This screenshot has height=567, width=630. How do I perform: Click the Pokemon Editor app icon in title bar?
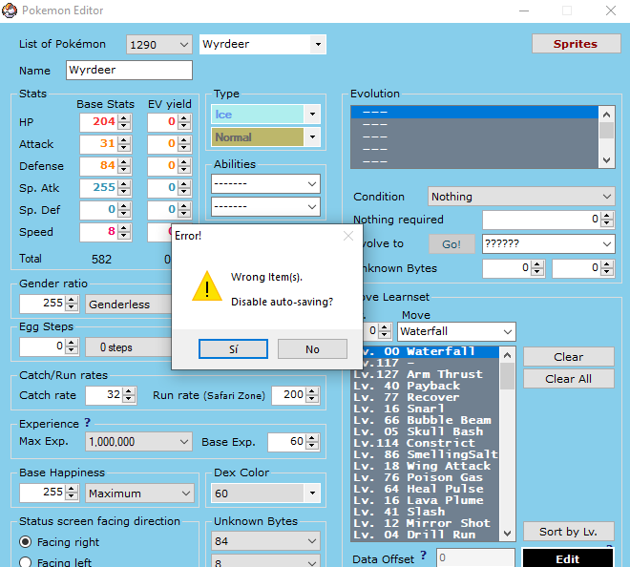pos(10,10)
